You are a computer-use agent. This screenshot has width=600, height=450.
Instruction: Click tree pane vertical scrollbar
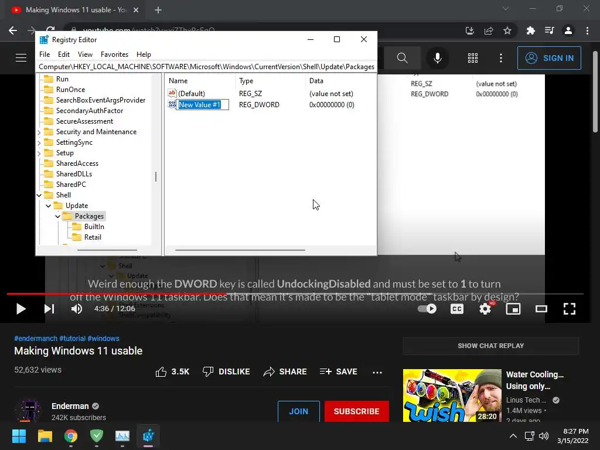tap(156, 176)
